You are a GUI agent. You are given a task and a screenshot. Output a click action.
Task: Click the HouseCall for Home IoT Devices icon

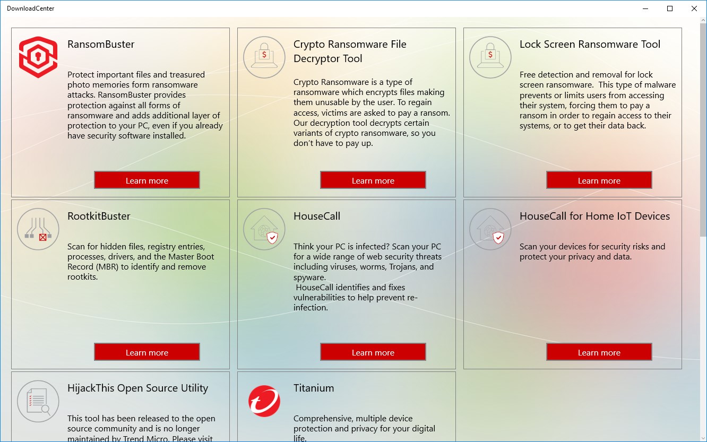490,229
